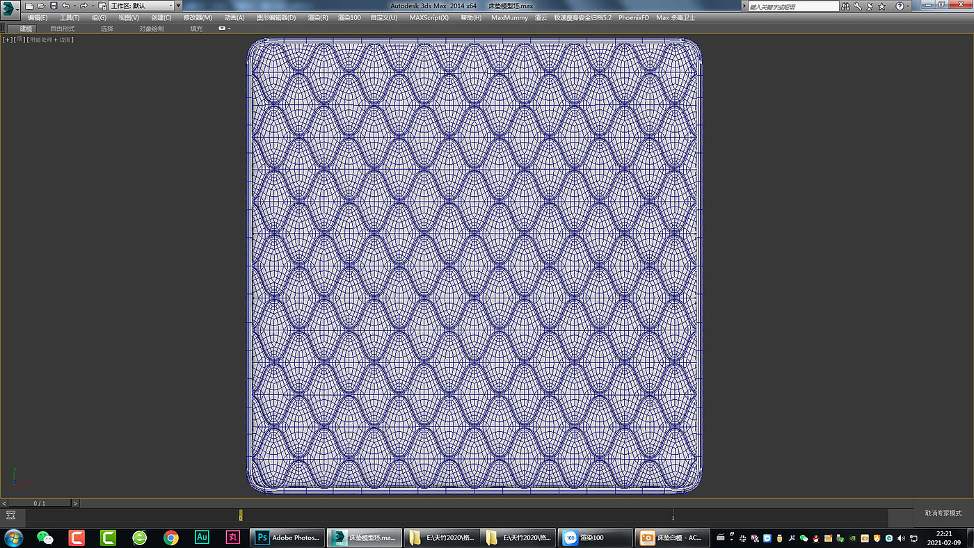Create a new scene with New icon

tap(29, 6)
